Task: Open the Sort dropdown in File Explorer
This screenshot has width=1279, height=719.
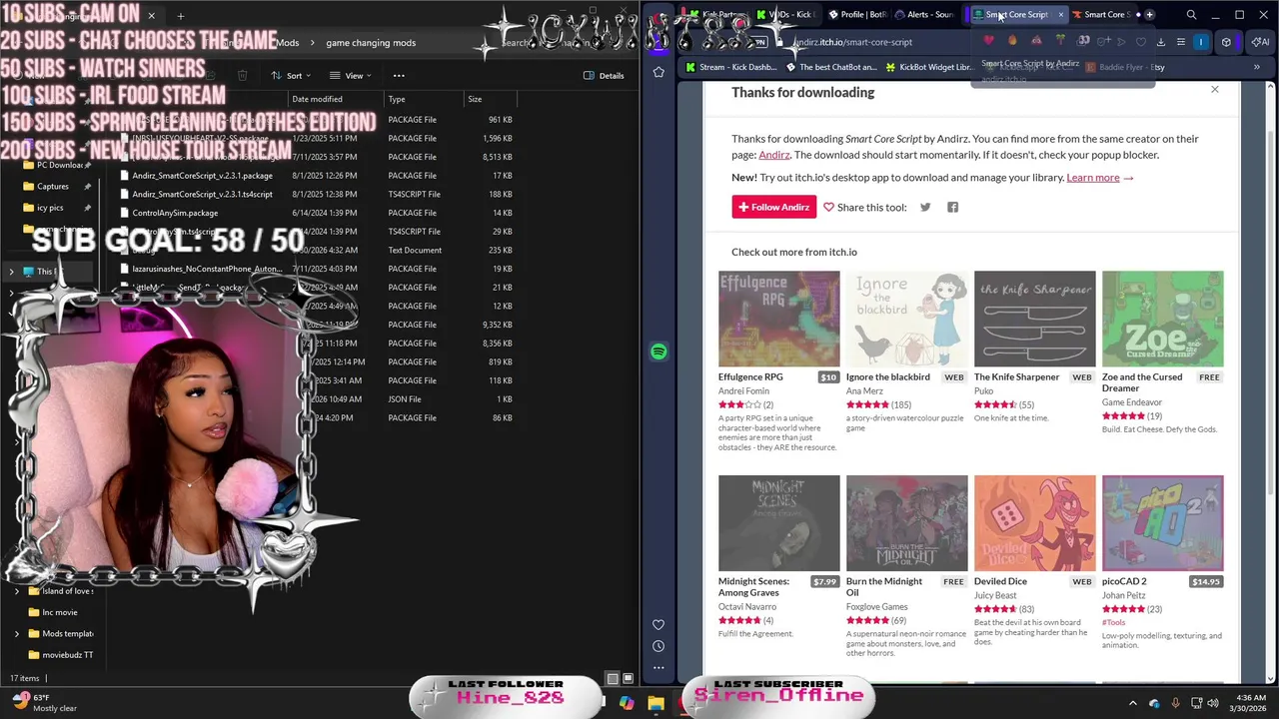Action: pyautogui.click(x=290, y=76)
